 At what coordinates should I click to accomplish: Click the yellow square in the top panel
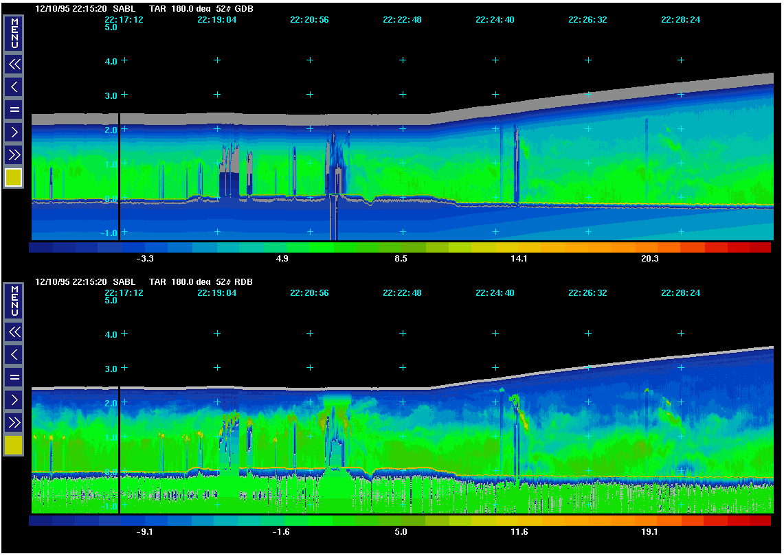pyautogui.click(x=14, y=178)
